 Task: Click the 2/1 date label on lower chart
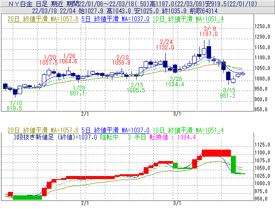[85, 203]
